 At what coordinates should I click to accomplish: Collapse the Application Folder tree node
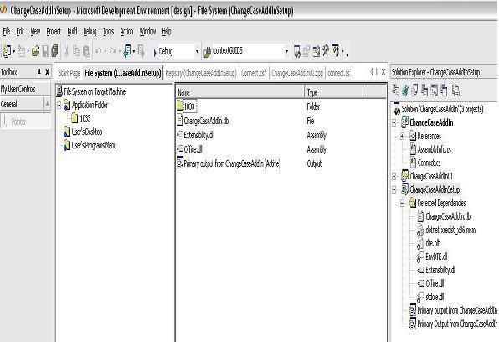59,105
